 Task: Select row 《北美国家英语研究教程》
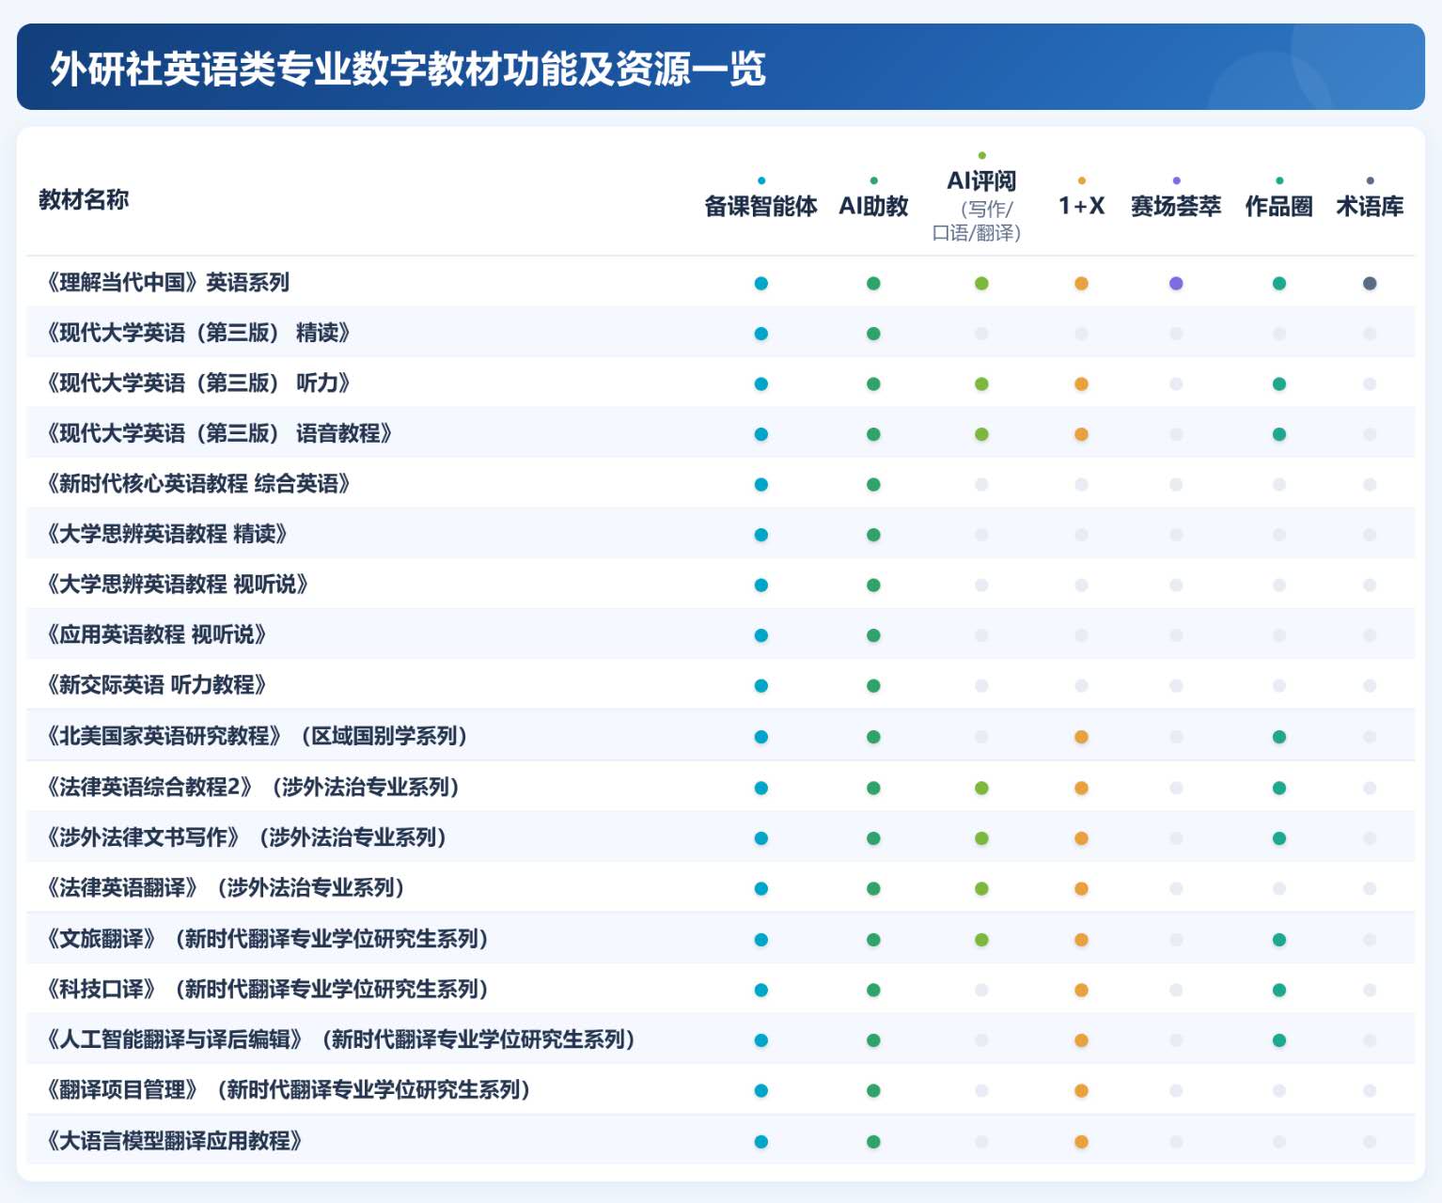(x=720, y=736)
